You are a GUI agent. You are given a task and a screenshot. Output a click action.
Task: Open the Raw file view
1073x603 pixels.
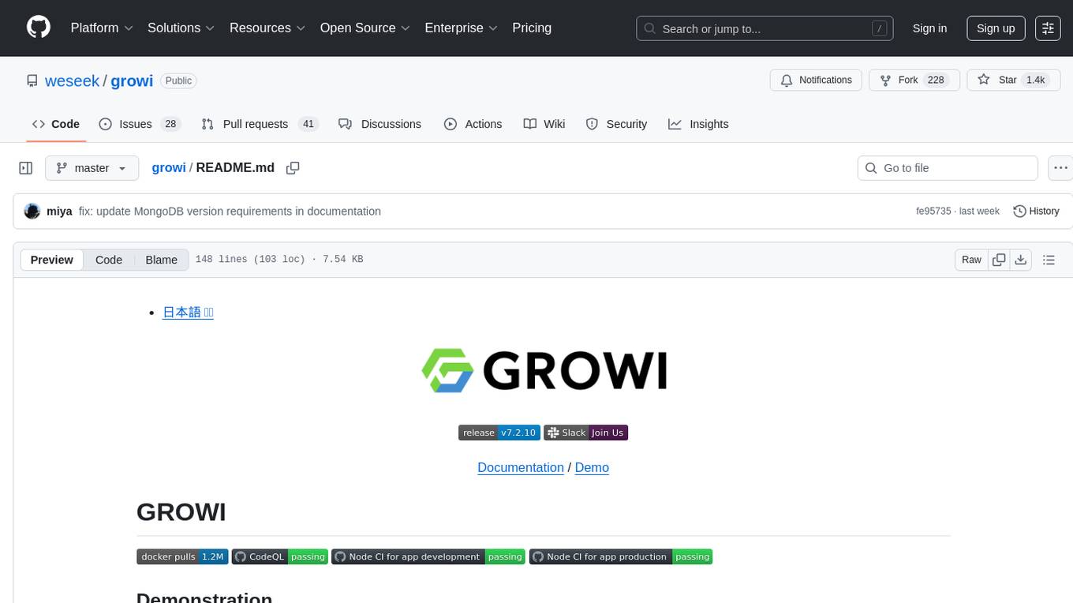[x=971, y=260]
